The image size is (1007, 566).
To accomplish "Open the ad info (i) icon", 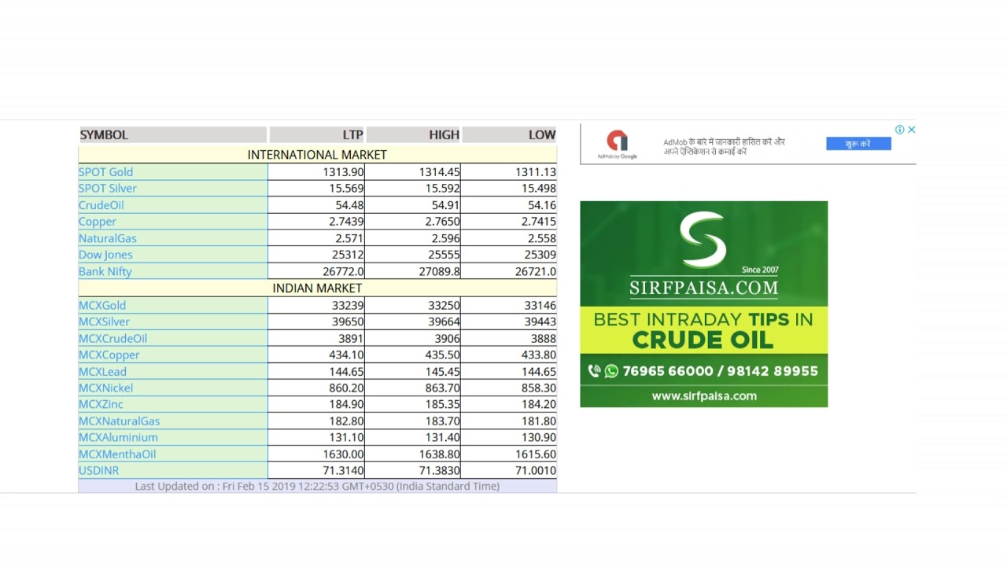I will coord(899,130).
